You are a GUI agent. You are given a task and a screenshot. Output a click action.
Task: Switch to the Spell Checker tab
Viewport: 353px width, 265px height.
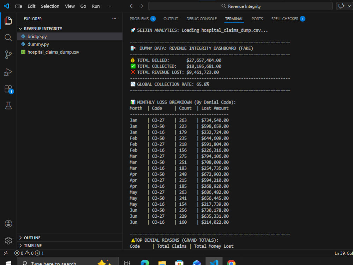point(288,19)
